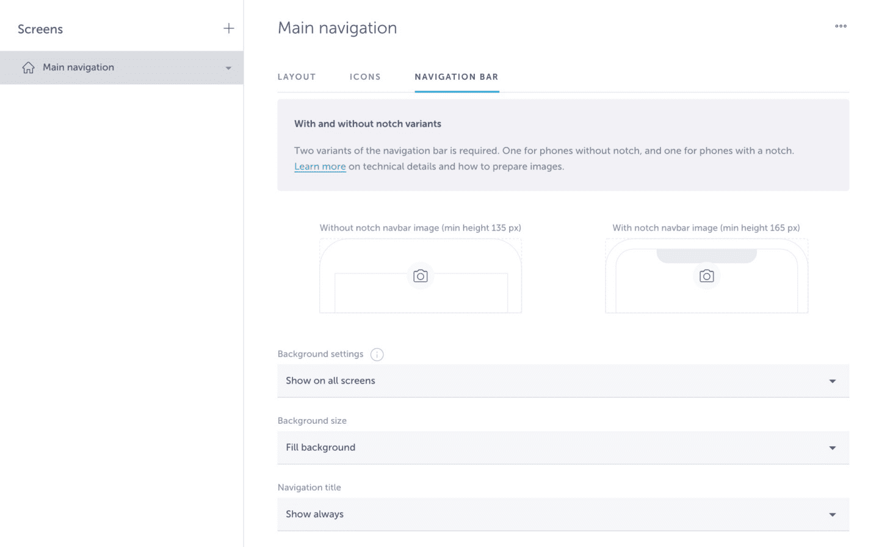Click the Navigation title label
The width and height of the screenshot is (879, 547).
coord(309,487)
